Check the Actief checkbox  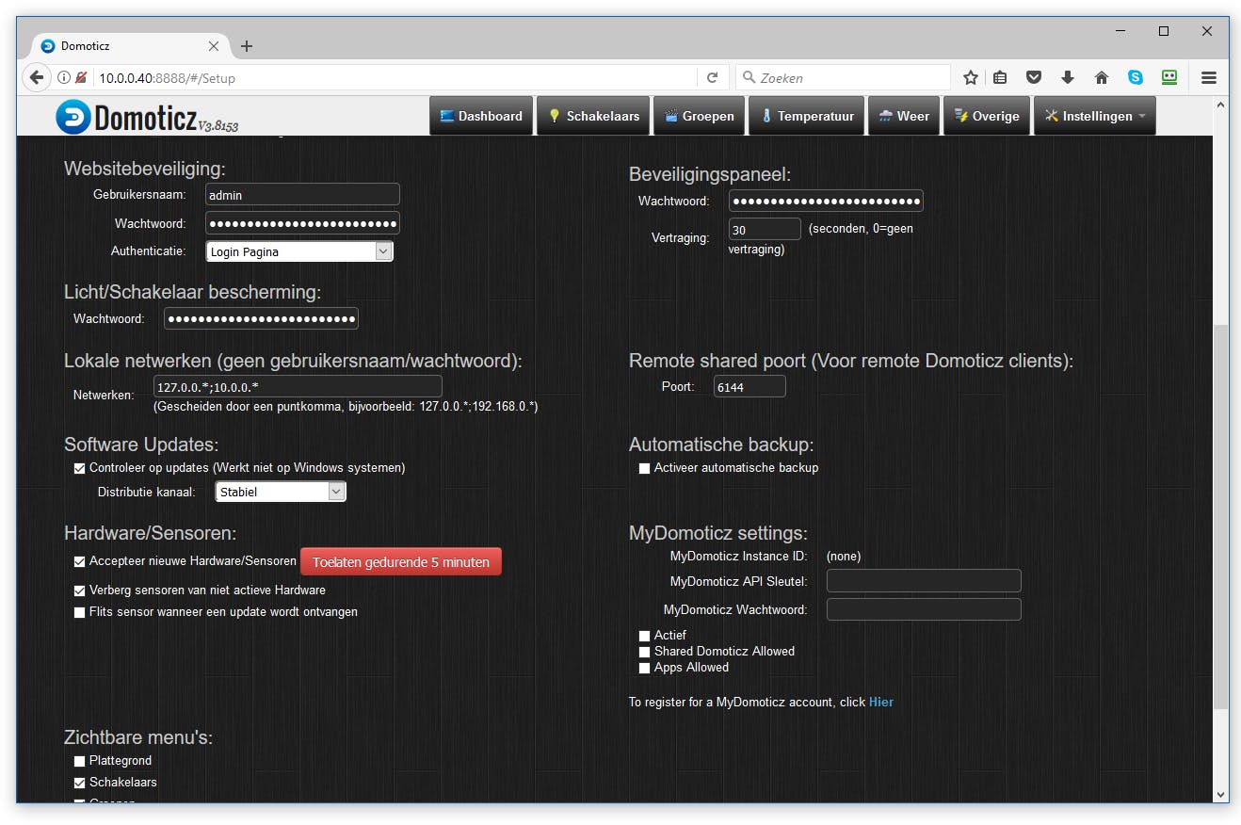pos(645,636)
